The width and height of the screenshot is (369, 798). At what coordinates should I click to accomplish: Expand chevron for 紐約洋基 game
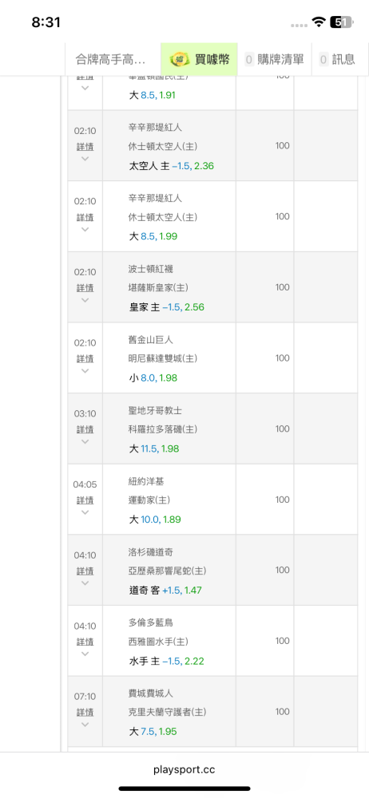[85, 512]
